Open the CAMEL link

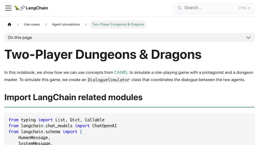[121, 73]
